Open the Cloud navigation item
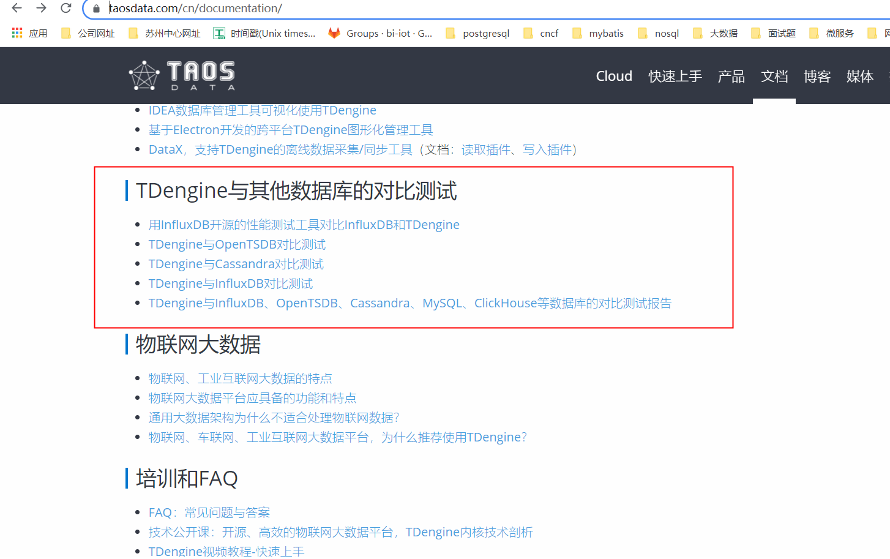Image resolution: width=890 pixels, height=559 pixels. (x=614, y=76)
